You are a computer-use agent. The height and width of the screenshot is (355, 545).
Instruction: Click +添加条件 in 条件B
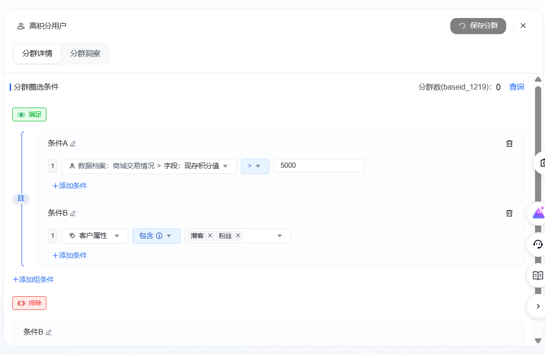pyautogui.click(x=70, y=255)
